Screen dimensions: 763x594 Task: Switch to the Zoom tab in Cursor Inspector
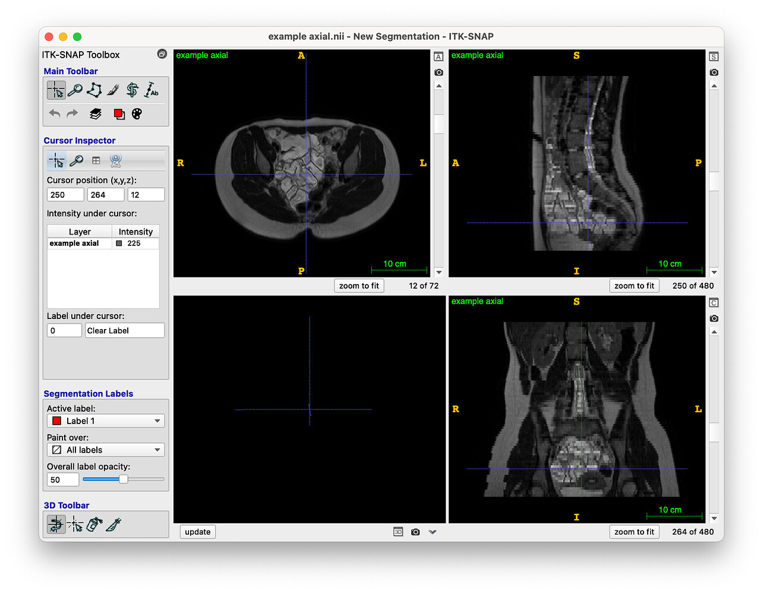tap(76, 160)
